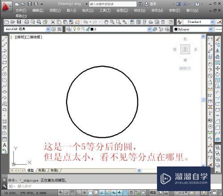Image resolution: width=223 pixels, height=196 pixels.
Task: Toggle layer 0 lock icon
Action: tap(88, 29)
